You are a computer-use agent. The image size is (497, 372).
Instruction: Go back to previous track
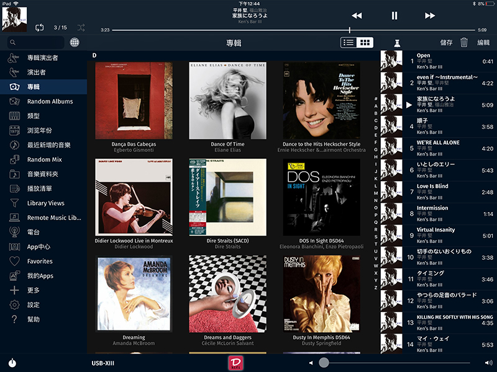click(357, 15)
